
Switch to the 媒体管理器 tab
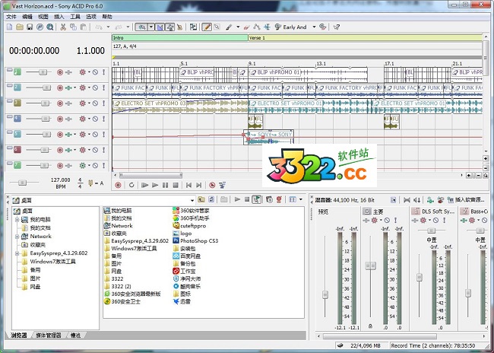[x=49, y=335]
